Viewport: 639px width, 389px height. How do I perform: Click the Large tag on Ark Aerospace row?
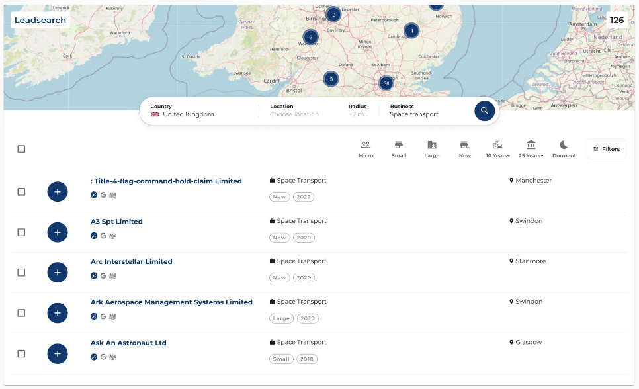tap(281, 318)
